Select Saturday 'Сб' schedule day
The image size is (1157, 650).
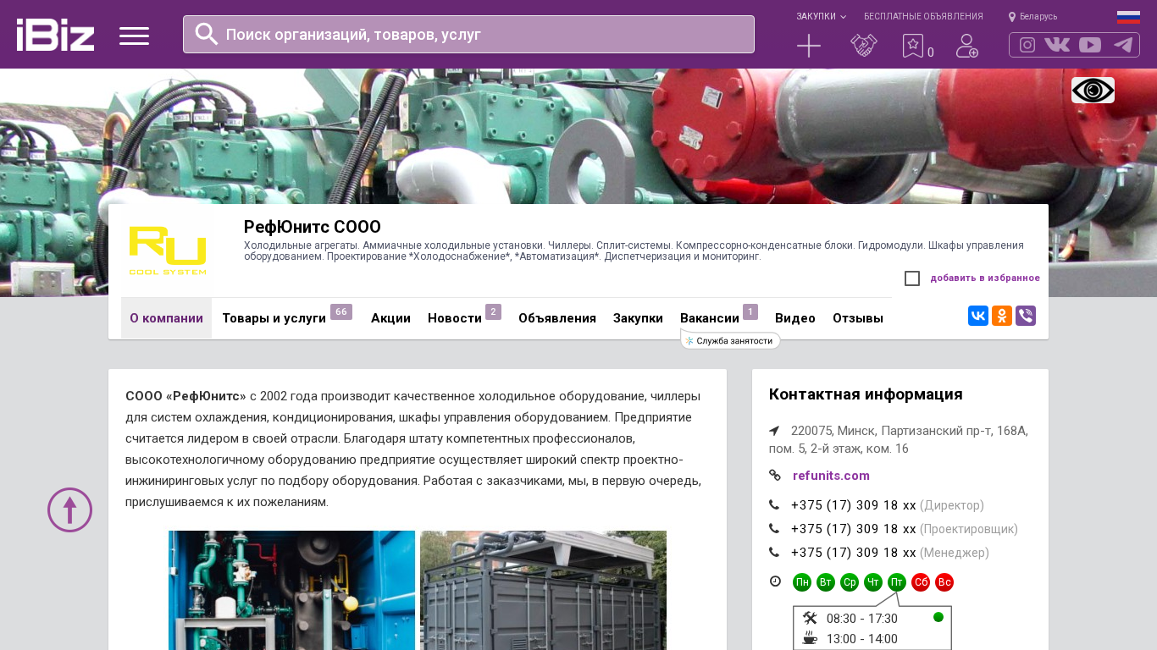[921, 582]
